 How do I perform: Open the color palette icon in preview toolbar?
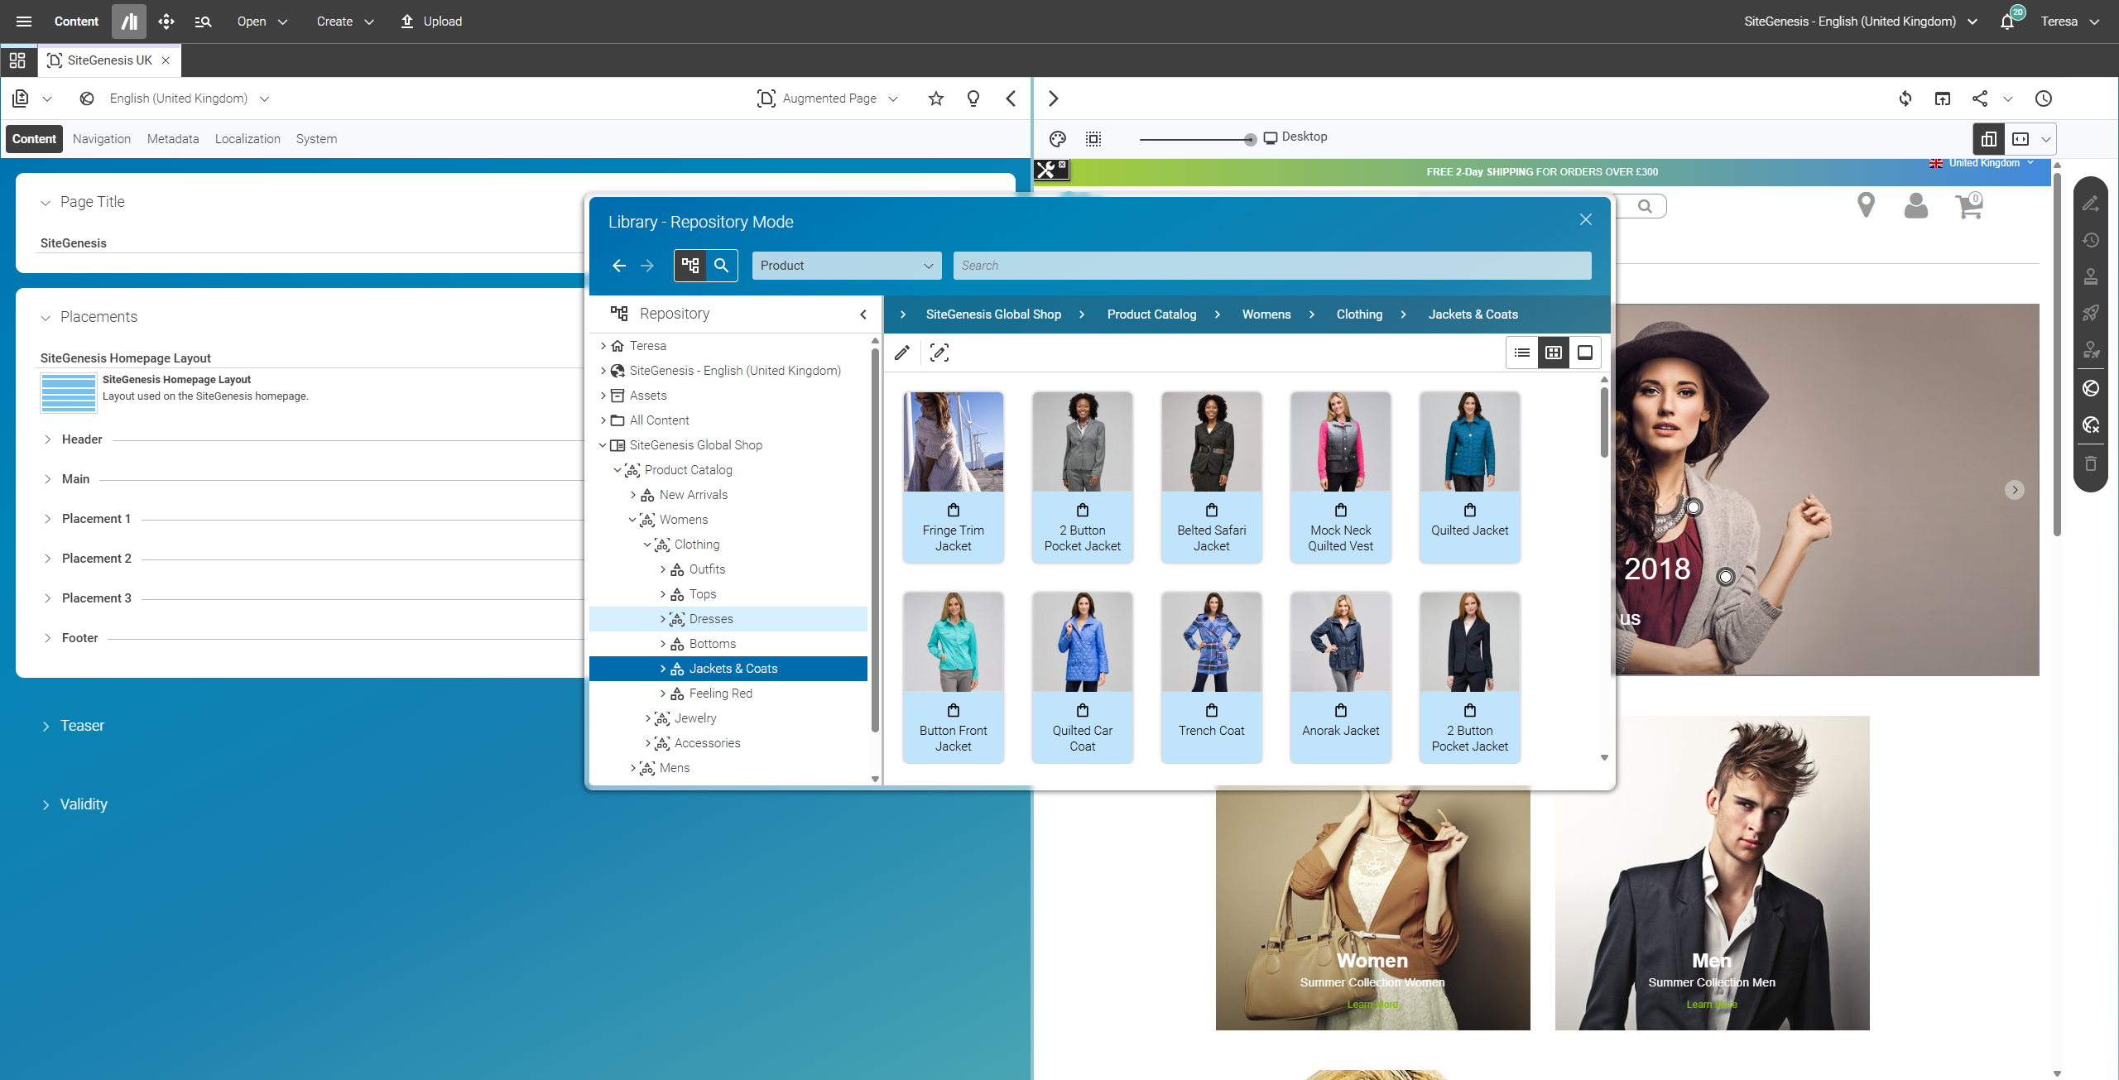1057,139
